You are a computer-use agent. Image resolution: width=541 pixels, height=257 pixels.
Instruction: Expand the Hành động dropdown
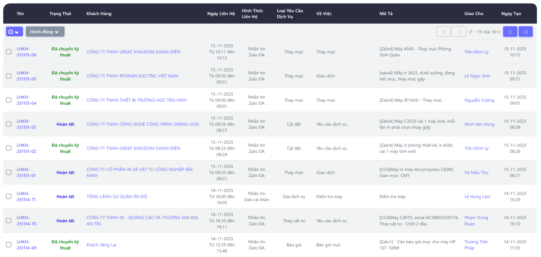tap(45, 32)
